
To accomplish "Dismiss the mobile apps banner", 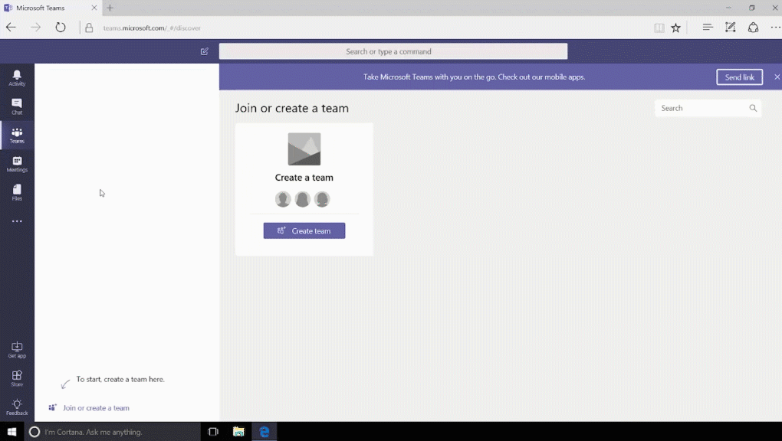I will click(777, 77).
